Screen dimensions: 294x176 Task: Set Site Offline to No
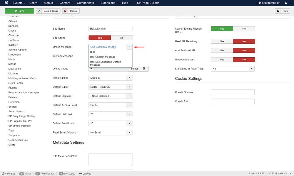[122, 38]
